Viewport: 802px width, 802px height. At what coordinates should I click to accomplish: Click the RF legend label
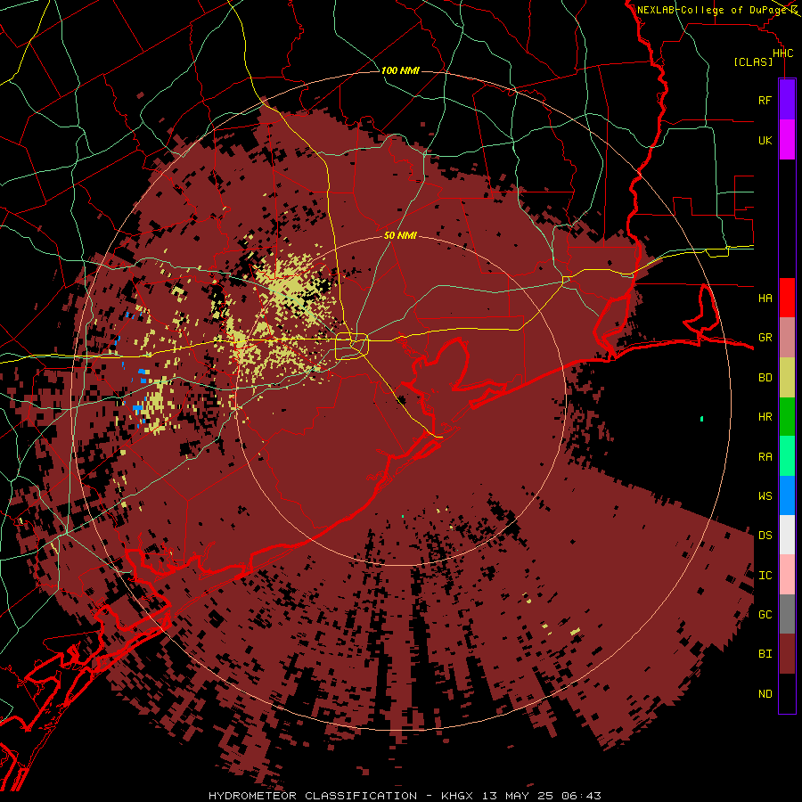click(x=765, y=100)
